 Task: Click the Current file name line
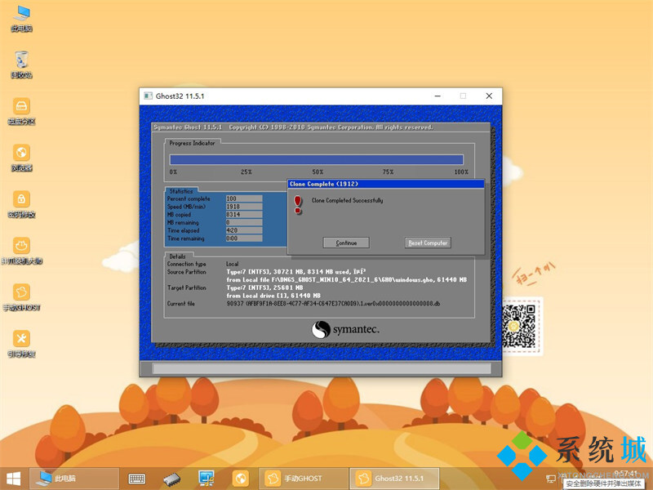[x=333, y=303]
